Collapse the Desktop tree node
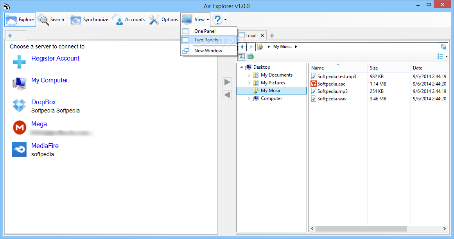454x239 pixels. 241,67
